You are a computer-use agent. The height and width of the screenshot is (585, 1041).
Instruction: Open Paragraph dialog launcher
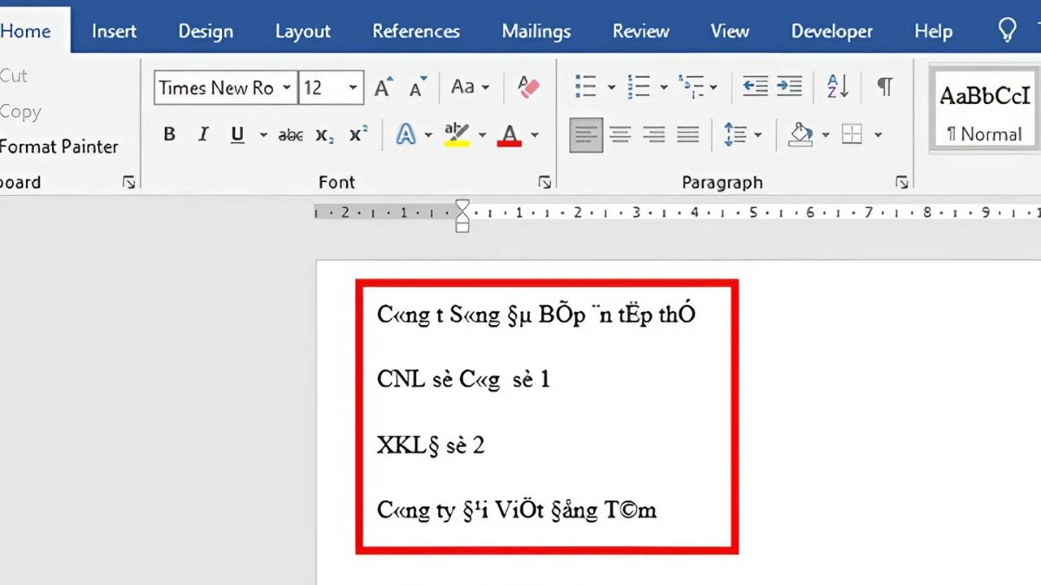click(x=902, y=182)
